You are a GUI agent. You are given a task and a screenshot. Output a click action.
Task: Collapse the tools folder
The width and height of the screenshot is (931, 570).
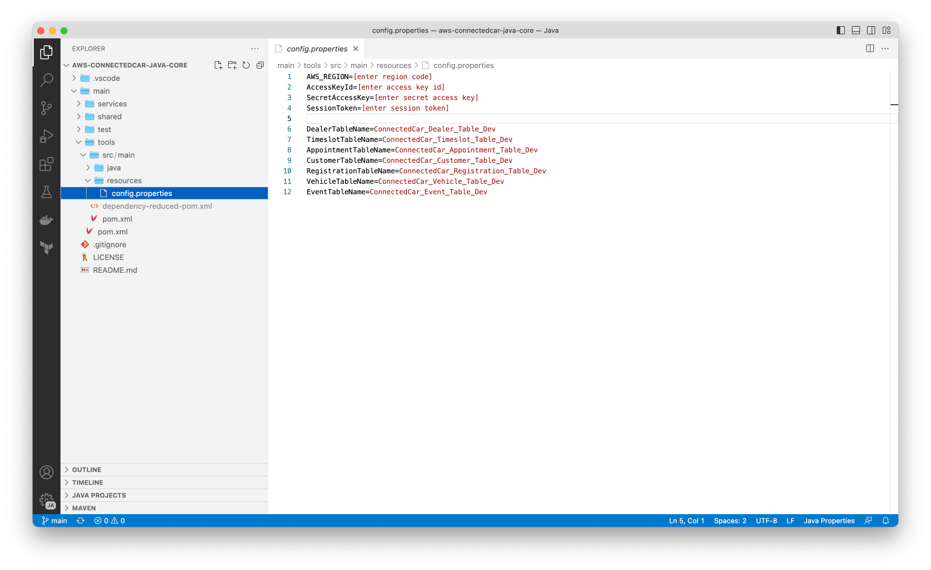164,142
